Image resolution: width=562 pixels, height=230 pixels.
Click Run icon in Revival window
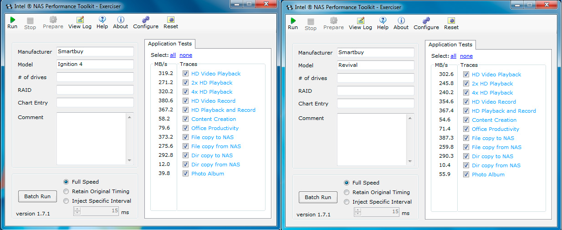[x=293, y=20]
